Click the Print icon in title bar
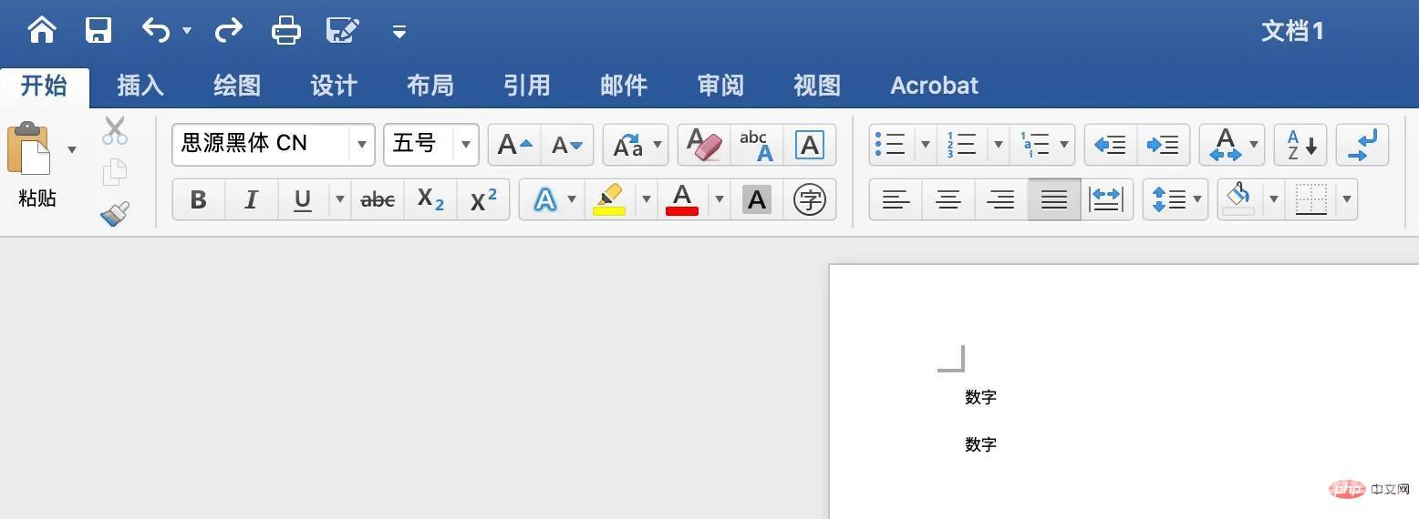 (286, 30)
